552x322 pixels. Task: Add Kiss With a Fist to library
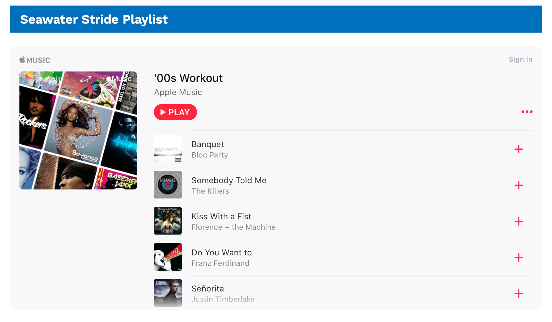[518, 221]
